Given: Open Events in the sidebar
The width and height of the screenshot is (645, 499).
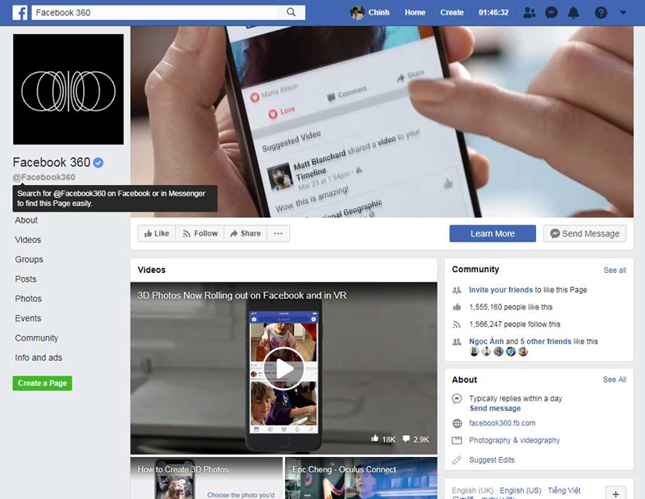Looking at the screenshot, I should pyautogui.click(x=28, y=319).
